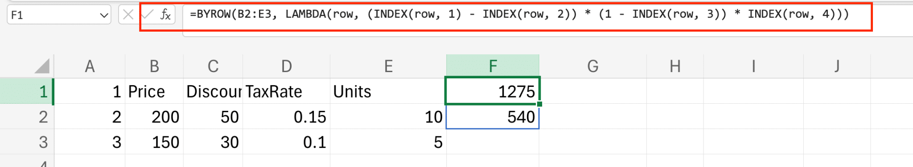Screen dimensions: 913x167
Task: Select cell with units 5
Action: (388, 142)
